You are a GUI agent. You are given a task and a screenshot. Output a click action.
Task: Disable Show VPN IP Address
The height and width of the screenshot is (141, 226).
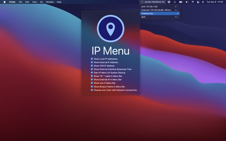coord(92,66)
